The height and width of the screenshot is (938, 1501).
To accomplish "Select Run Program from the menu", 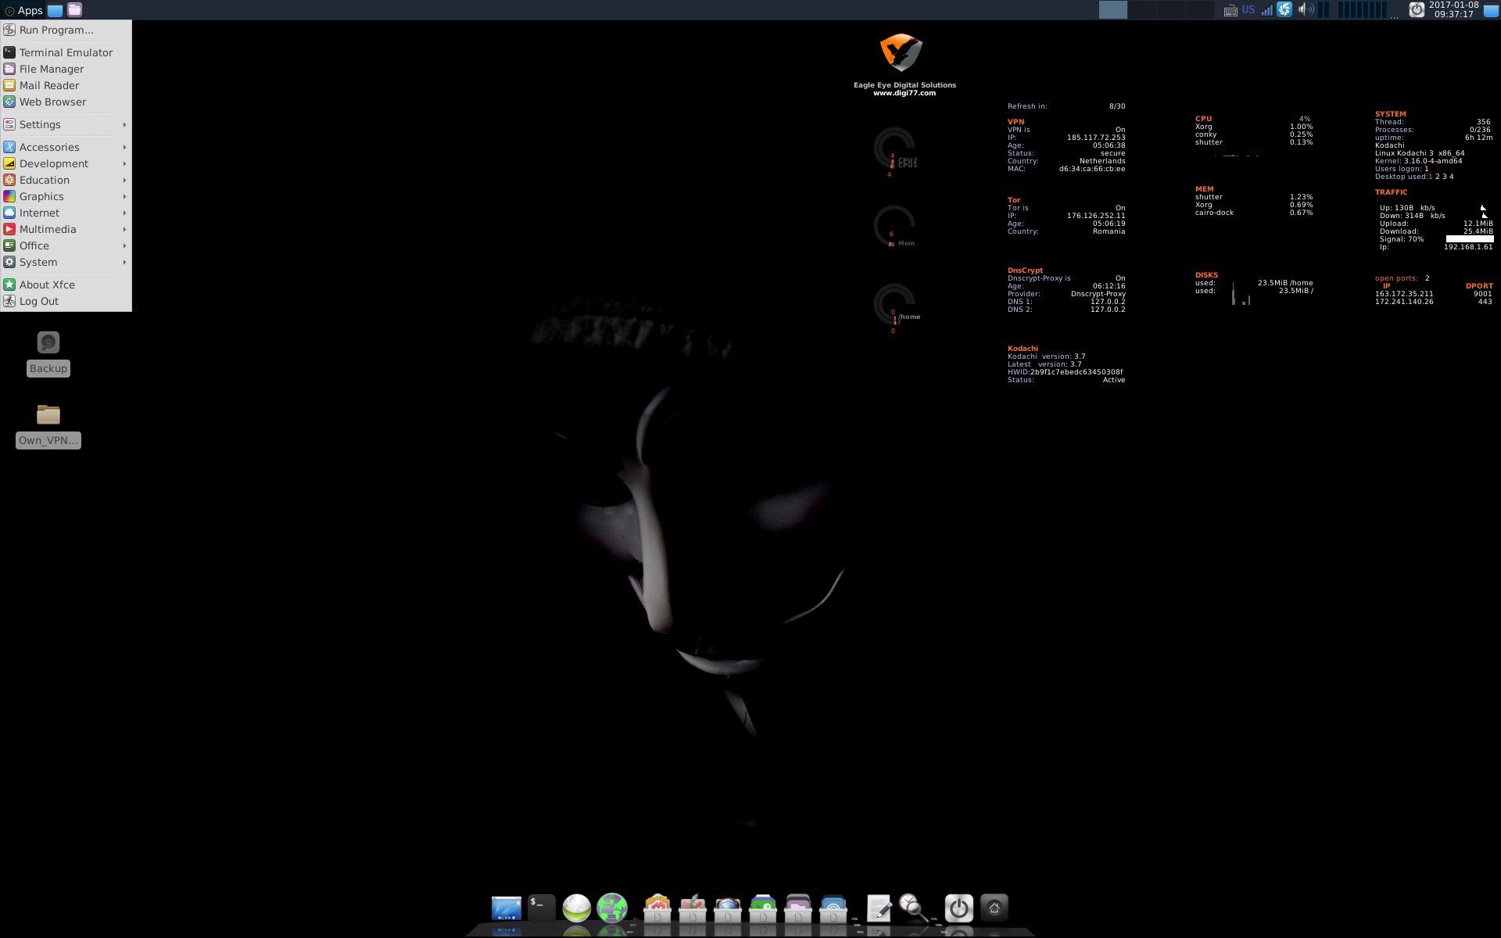I will [56, 30].
